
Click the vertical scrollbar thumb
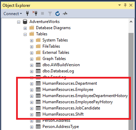click(x=131, y=81)
